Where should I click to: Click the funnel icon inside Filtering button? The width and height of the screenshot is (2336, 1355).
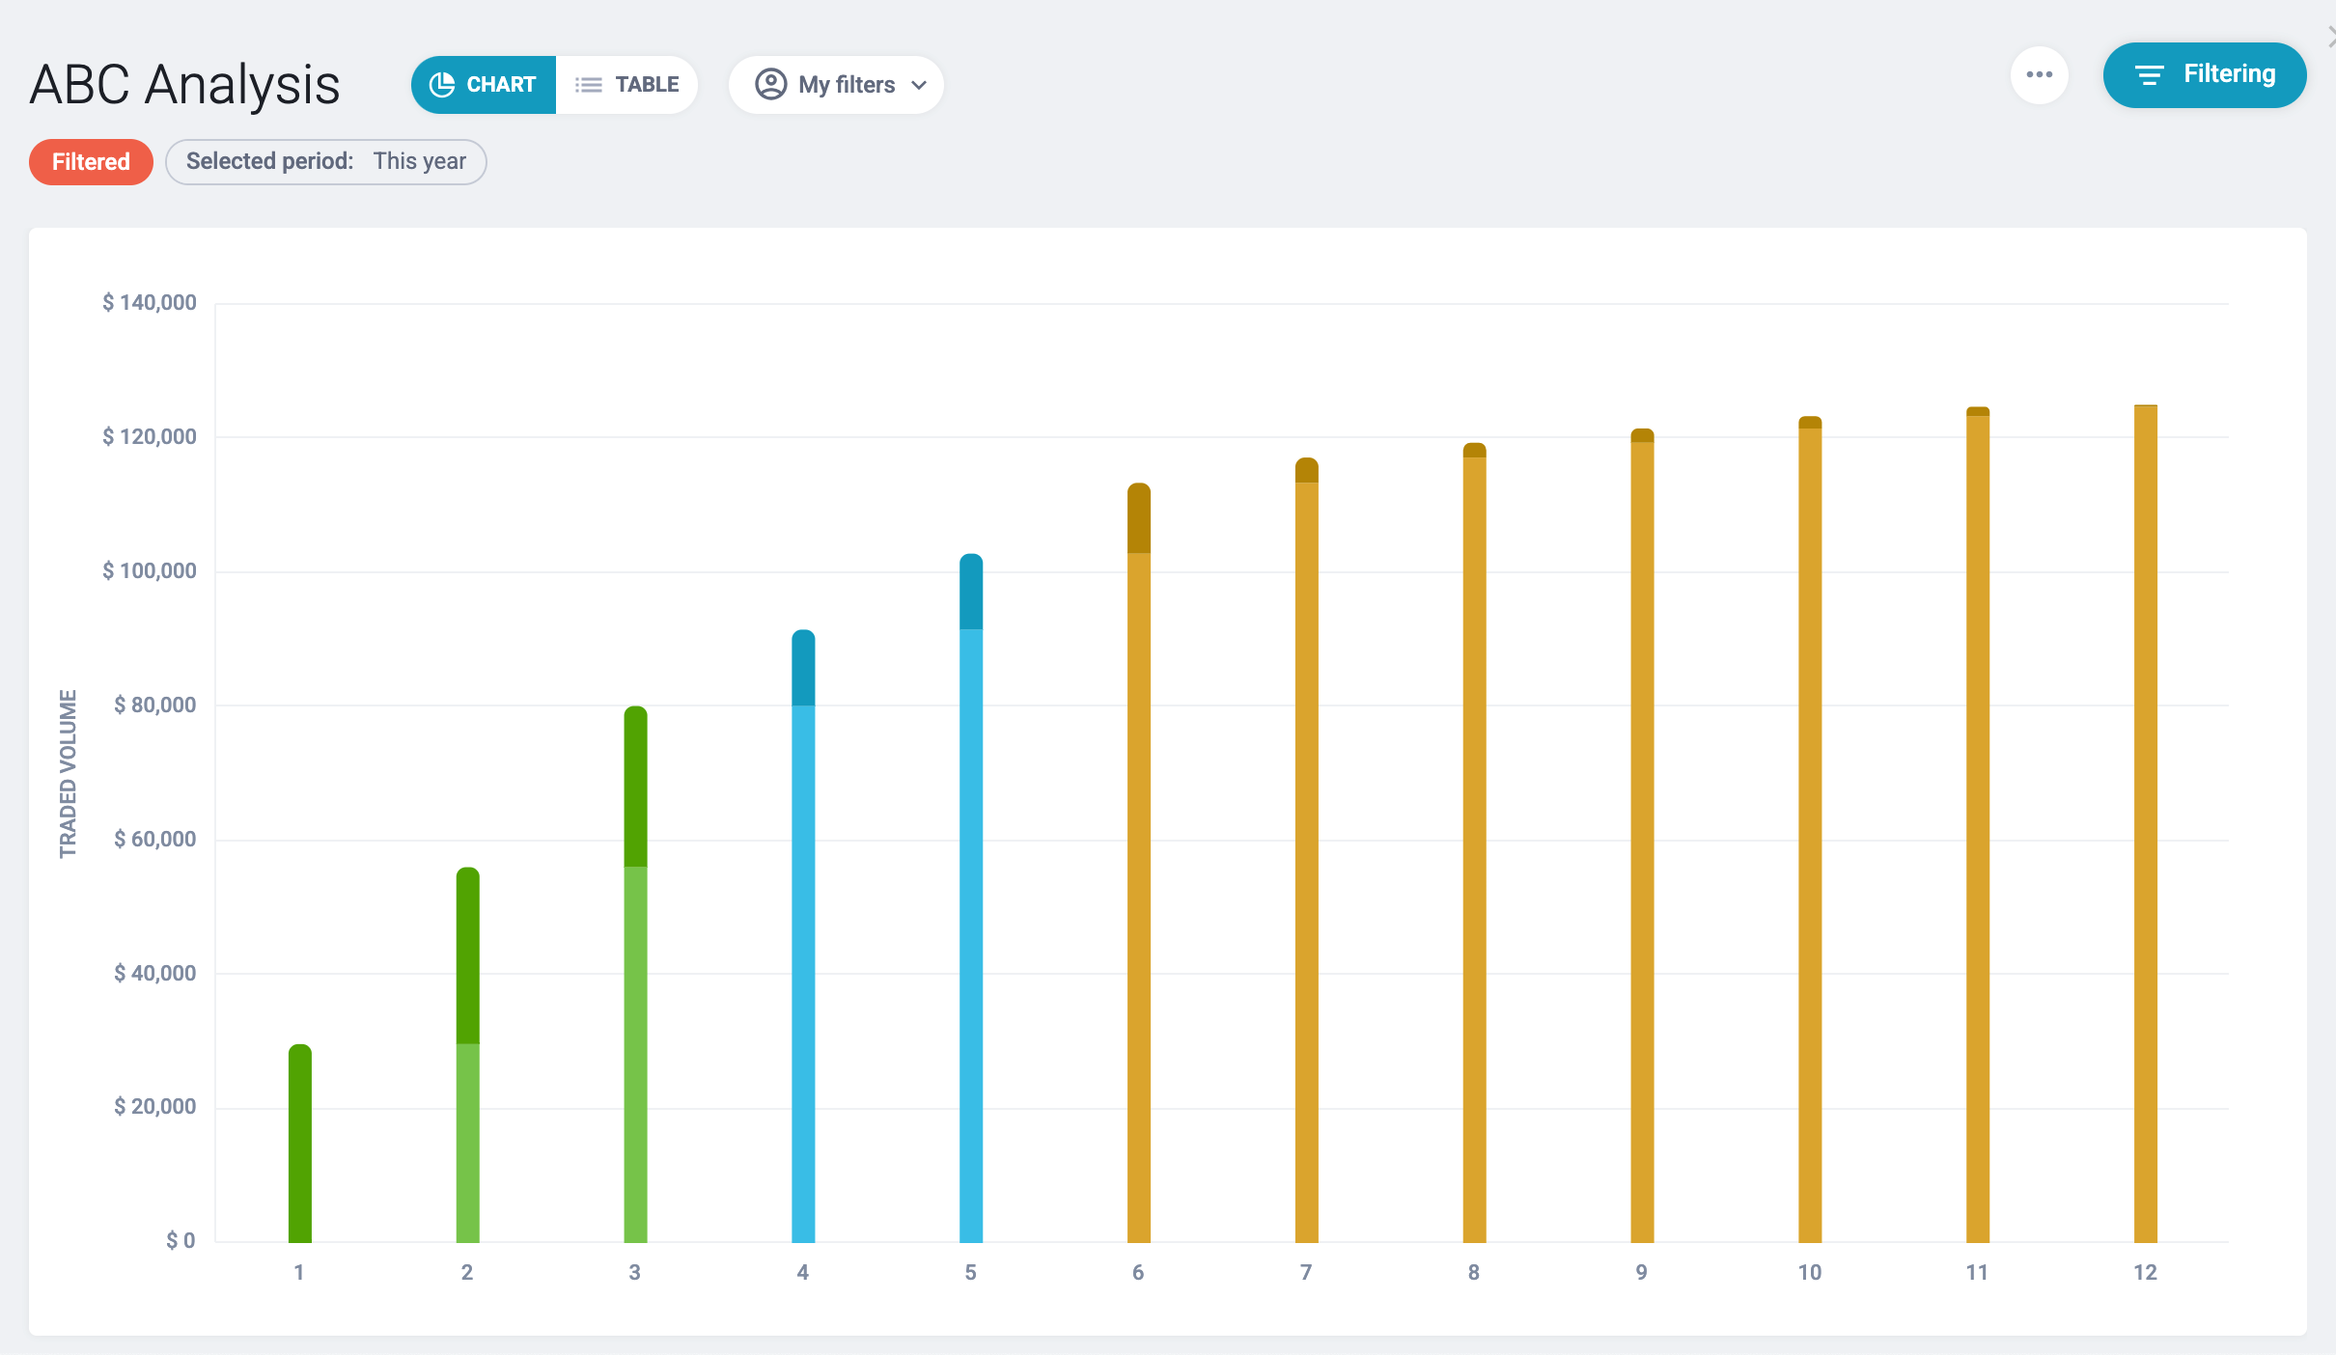click(x=2151, y=74)
